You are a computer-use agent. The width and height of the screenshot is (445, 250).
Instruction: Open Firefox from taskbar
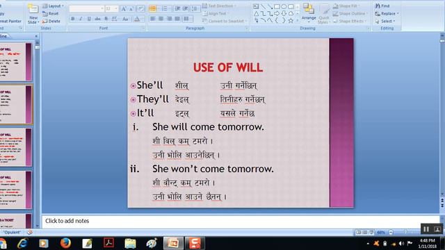(65, 243)
